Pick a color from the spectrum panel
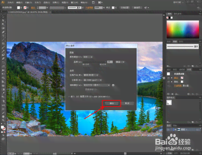The height and width of the screenshot is (155, 202). 183,29
